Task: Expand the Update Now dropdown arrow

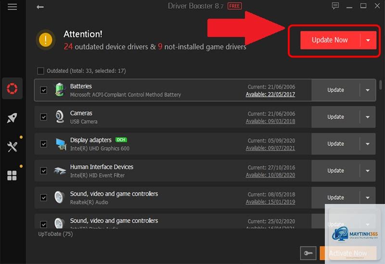Action: click(x=368, y=40)
